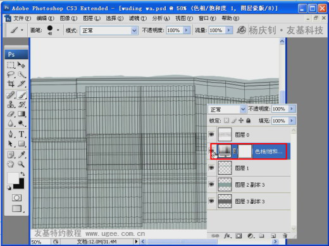Activate the Zoom magnifier tool
The height and width of the screenshot is (246, 329).
[x=21, y=164]
